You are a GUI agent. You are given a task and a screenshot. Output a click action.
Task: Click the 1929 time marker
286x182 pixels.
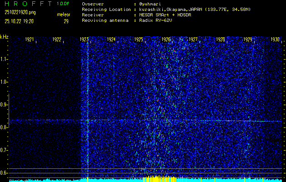(248, 40)
